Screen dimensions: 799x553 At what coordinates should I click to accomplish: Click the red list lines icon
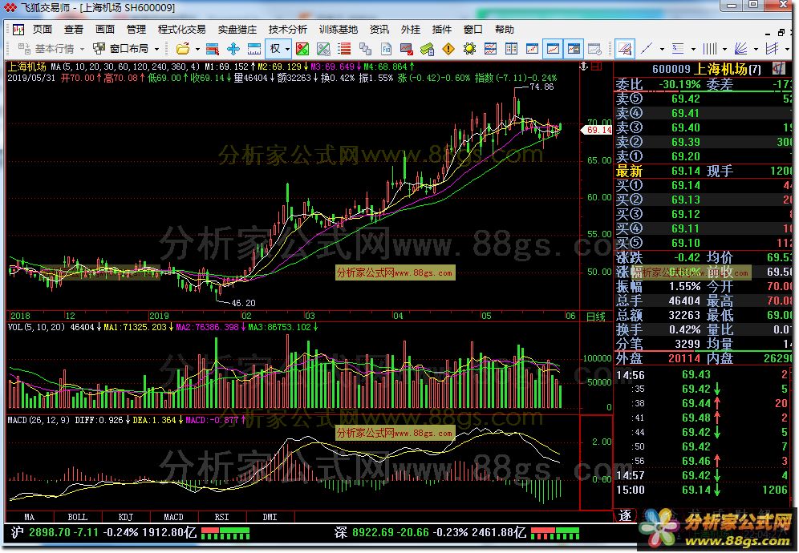click(344, 49)
